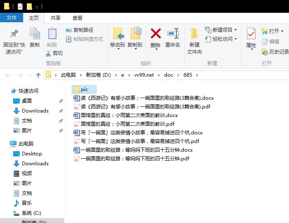
Task: Click the Open button in ribbon
Action: tap(272, 31)
